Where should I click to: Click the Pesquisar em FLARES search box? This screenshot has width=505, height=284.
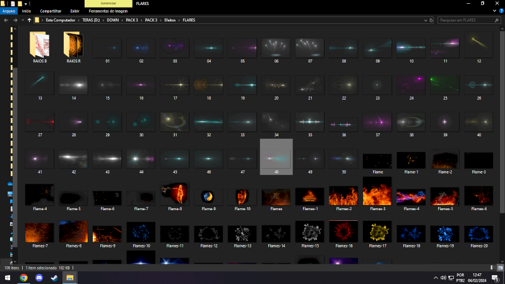[x=466, y=20]
